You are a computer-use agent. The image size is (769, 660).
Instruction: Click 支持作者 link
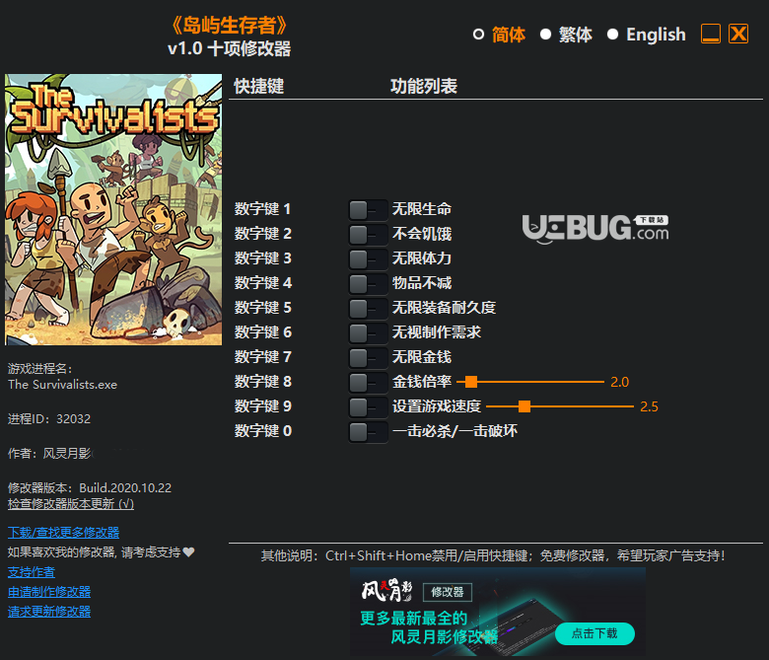32,572
